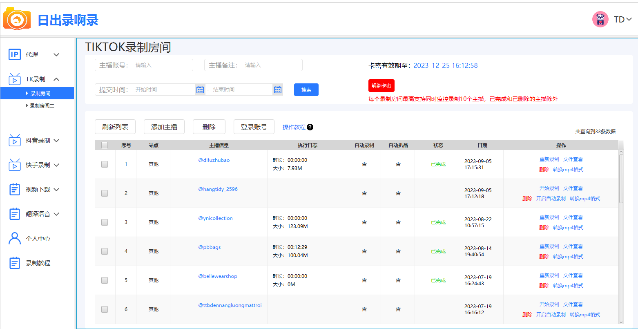The width and height of the screenshot is (638, 329).
Task: Click the 录制教程 clipboard icon
Action: (15, 263)
